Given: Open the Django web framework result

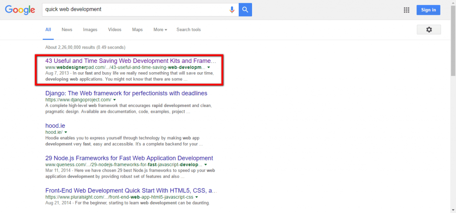Looking at the screenshot, I should (126, 94).
